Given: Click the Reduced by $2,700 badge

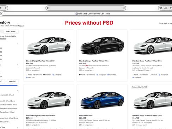Looking at the screenshot, I should point(139,87).
